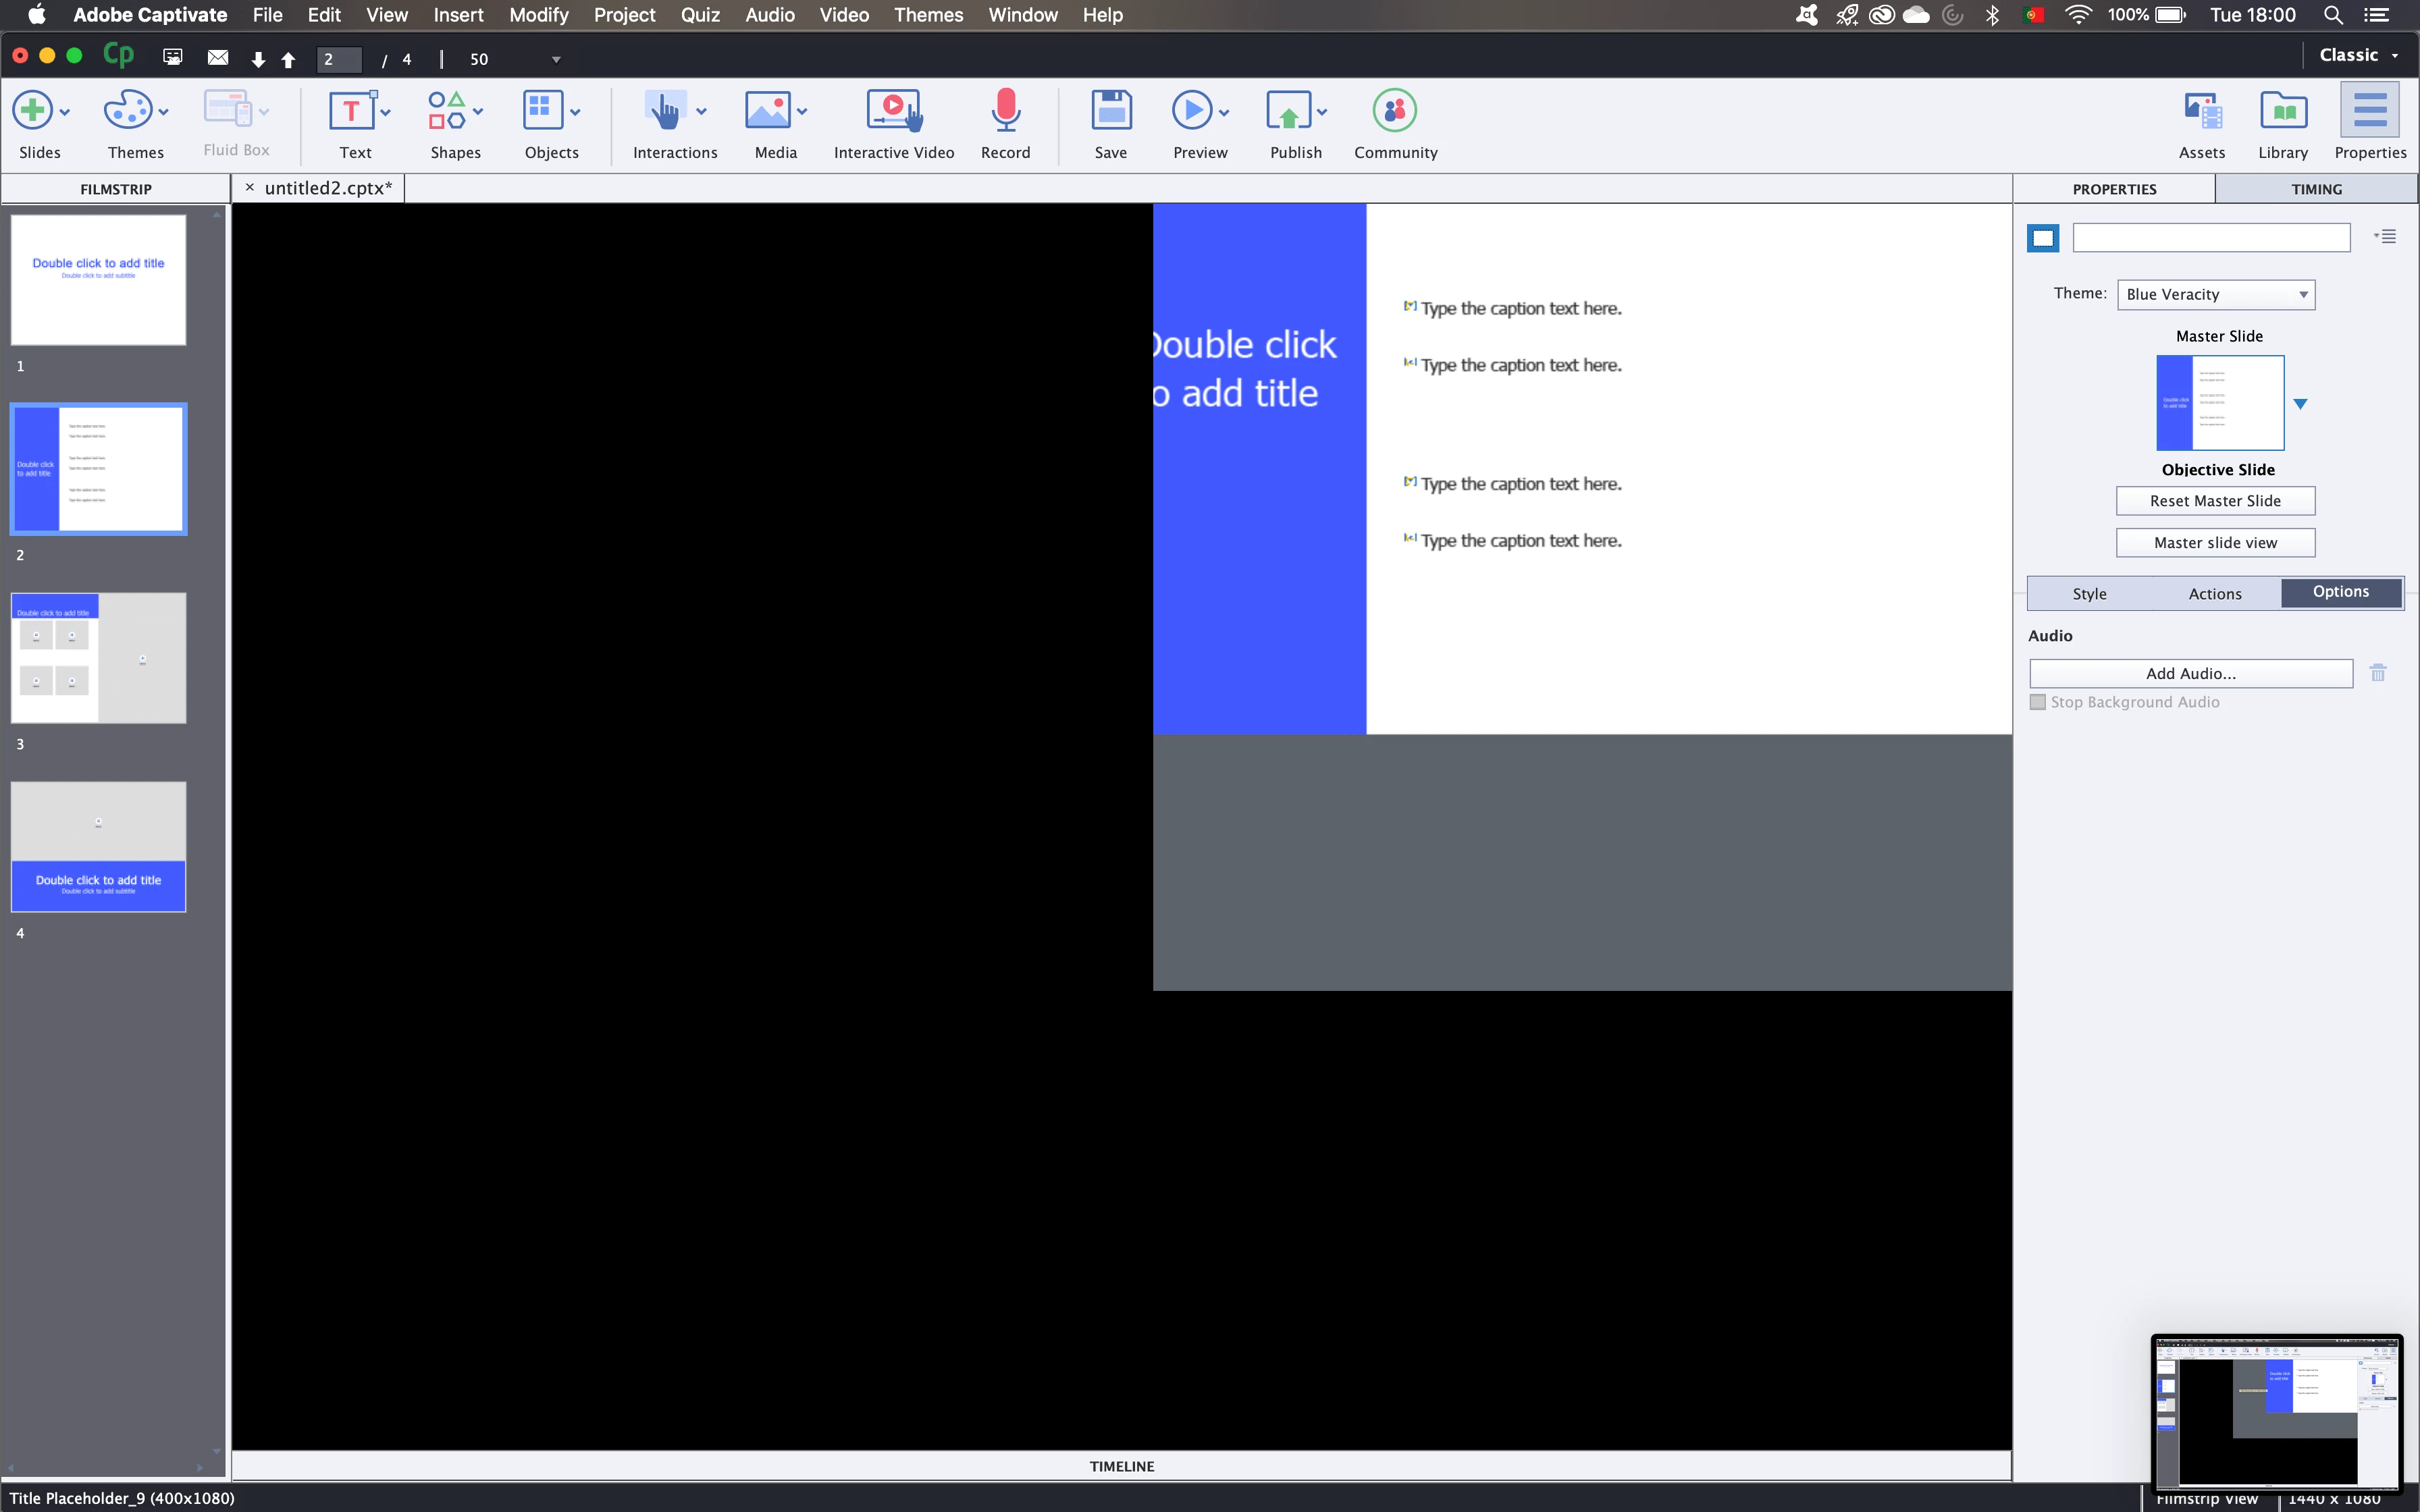Expand the Master Slide picker arrow

click(2300, 404)
